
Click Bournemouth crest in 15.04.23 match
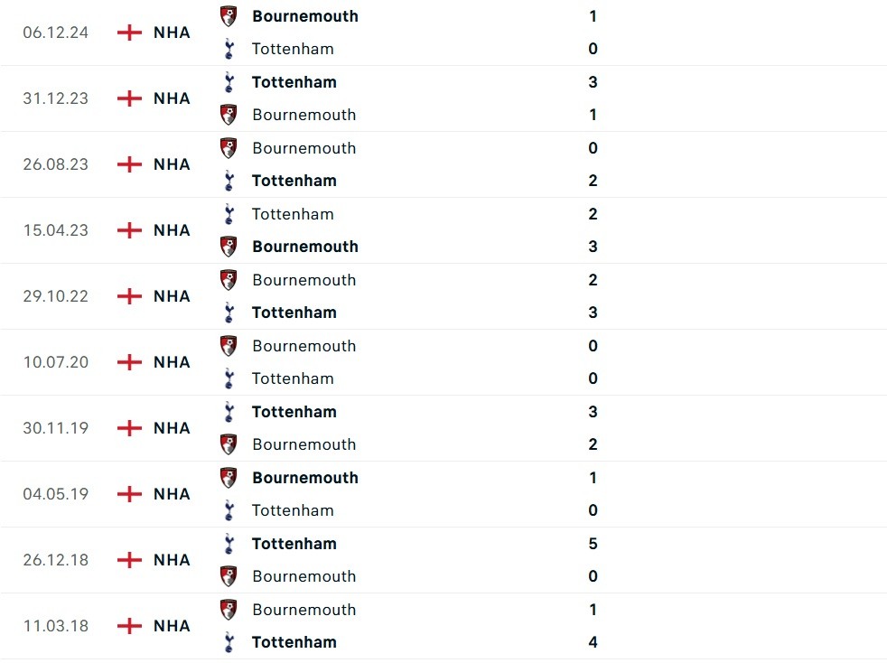229,247
